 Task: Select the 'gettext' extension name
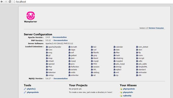[x=74, y=55]
